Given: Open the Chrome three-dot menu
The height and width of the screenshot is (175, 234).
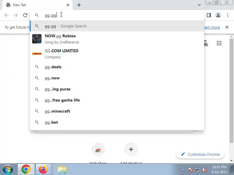Looking at the screenshot, I should pos(228,15).
